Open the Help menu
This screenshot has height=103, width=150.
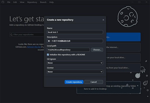[51, 2]
